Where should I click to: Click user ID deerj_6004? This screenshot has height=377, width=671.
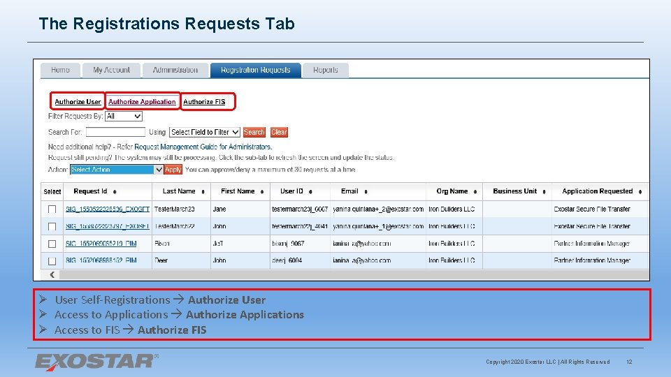point(287,260)
